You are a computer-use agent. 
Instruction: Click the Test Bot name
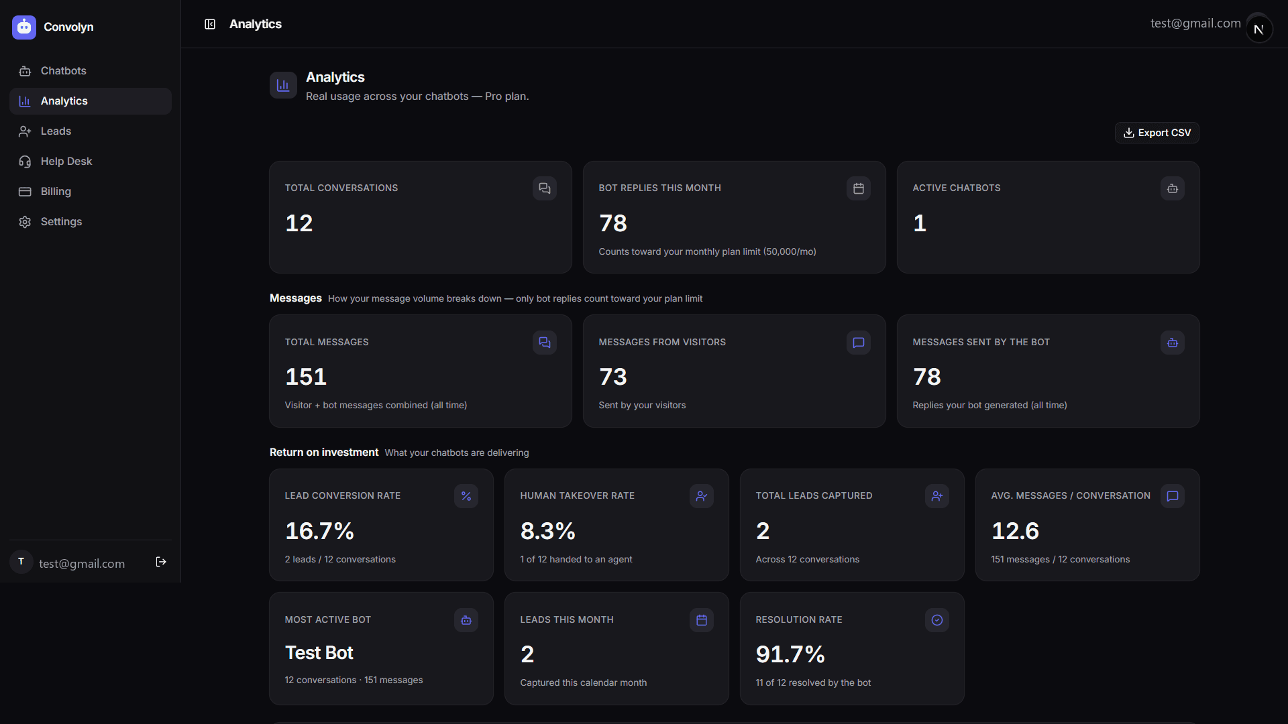coord(319,653)
